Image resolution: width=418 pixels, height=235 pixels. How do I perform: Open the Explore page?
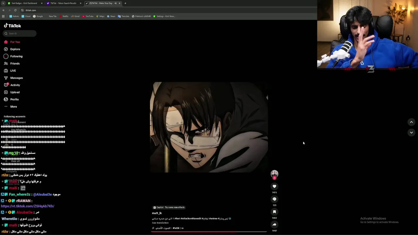pyautogui.click(x=12, y=49)
